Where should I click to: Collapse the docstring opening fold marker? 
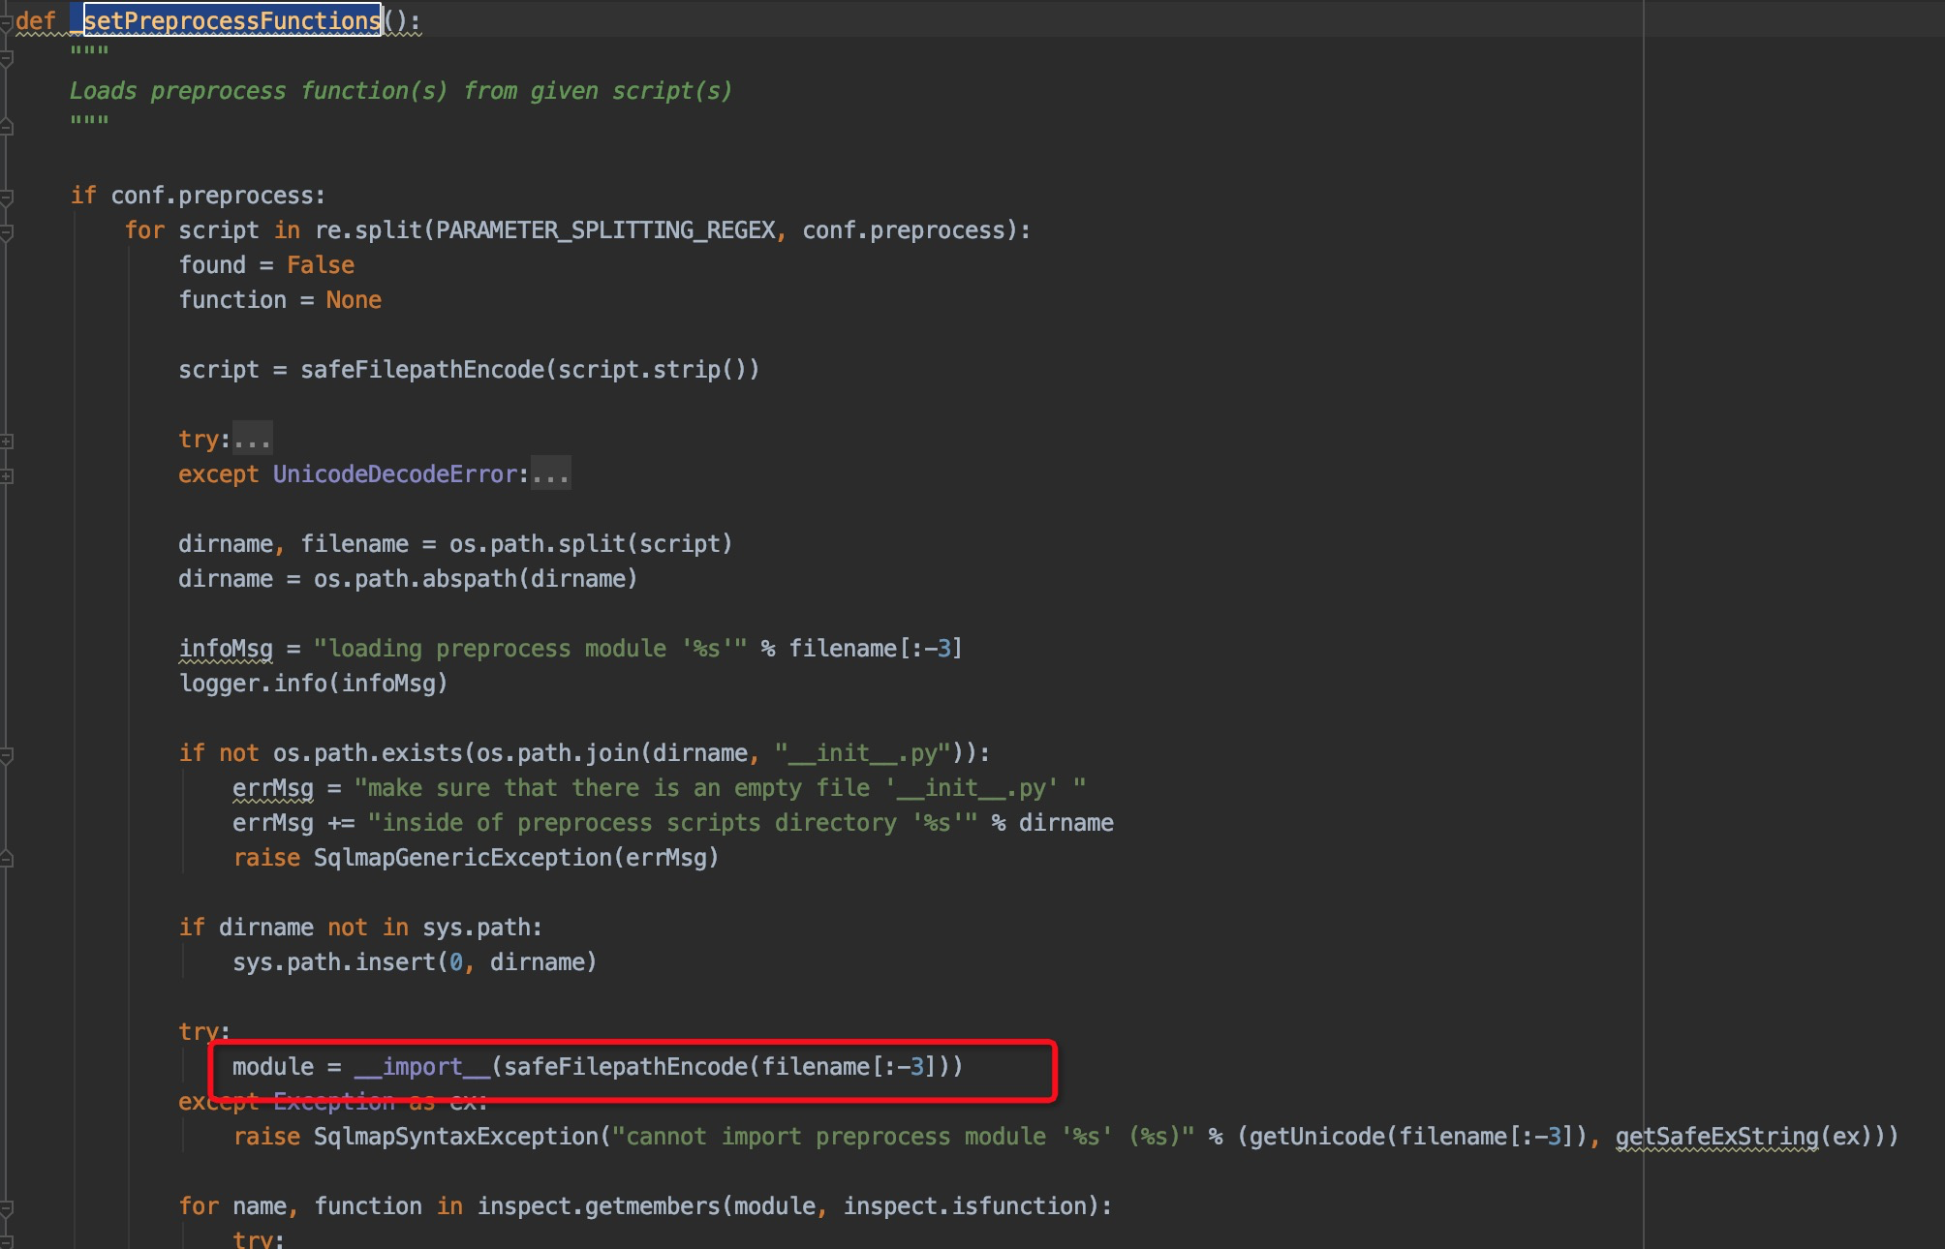pos(6,59)
